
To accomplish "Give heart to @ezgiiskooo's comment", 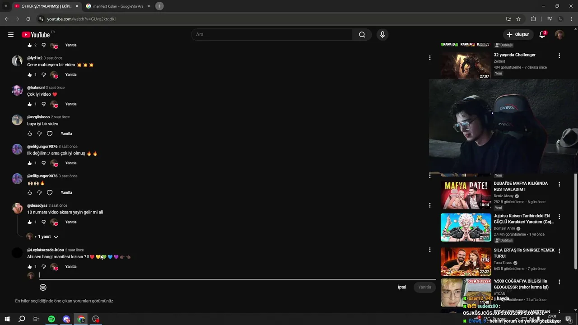I will 50,134.
